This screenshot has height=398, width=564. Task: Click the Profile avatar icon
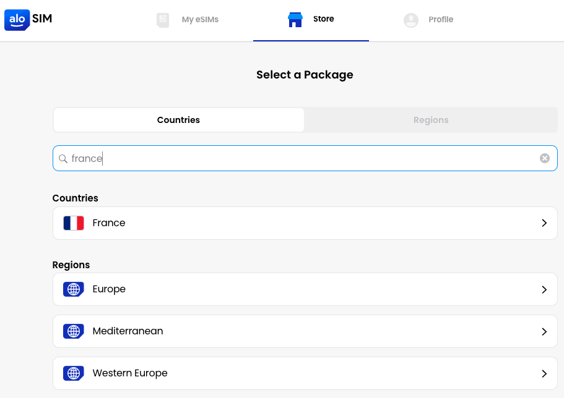pos(411,20)
